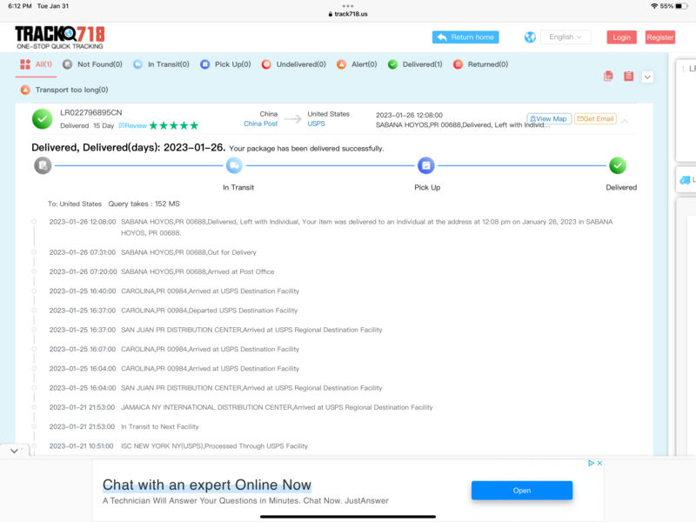Select the Returned(0) tab

pos(481,64)
